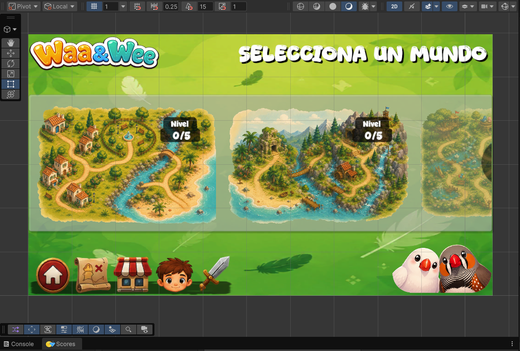Switch to wireframe draw mode
This screenshot has width=520, height=351.
(x=301, y=6)
